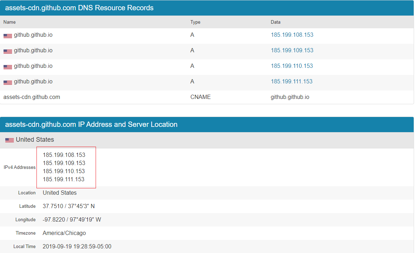Open the 185.199.111.153 IP link
This screenshot has width=419, height=253.
tap(291, 82)
